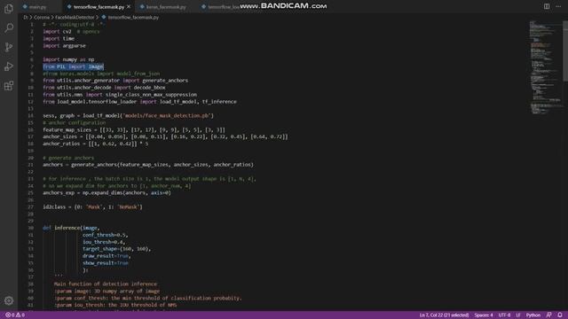Click the vertical editor scrollbar
Image resolution: width=568 pixels, height=319 pixels.
(565, 51)
